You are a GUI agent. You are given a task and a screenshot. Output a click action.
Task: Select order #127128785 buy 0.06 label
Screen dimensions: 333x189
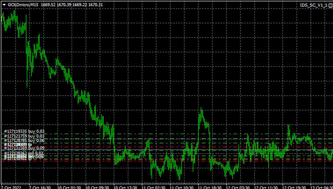[25, 141]
